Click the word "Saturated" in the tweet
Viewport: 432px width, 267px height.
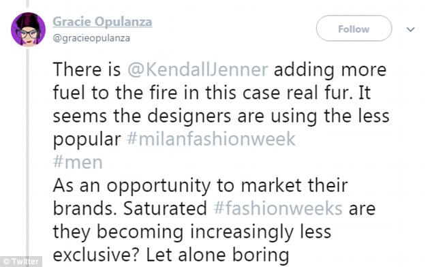pos(165,208)
